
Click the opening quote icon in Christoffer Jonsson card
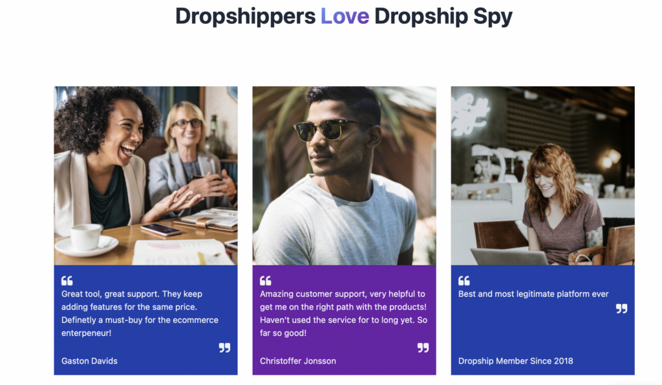tap(265, 281)
